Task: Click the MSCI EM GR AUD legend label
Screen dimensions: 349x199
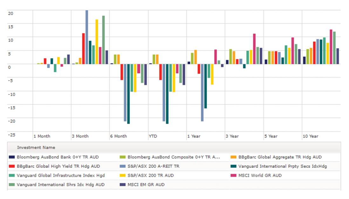Action: [146, 185]
